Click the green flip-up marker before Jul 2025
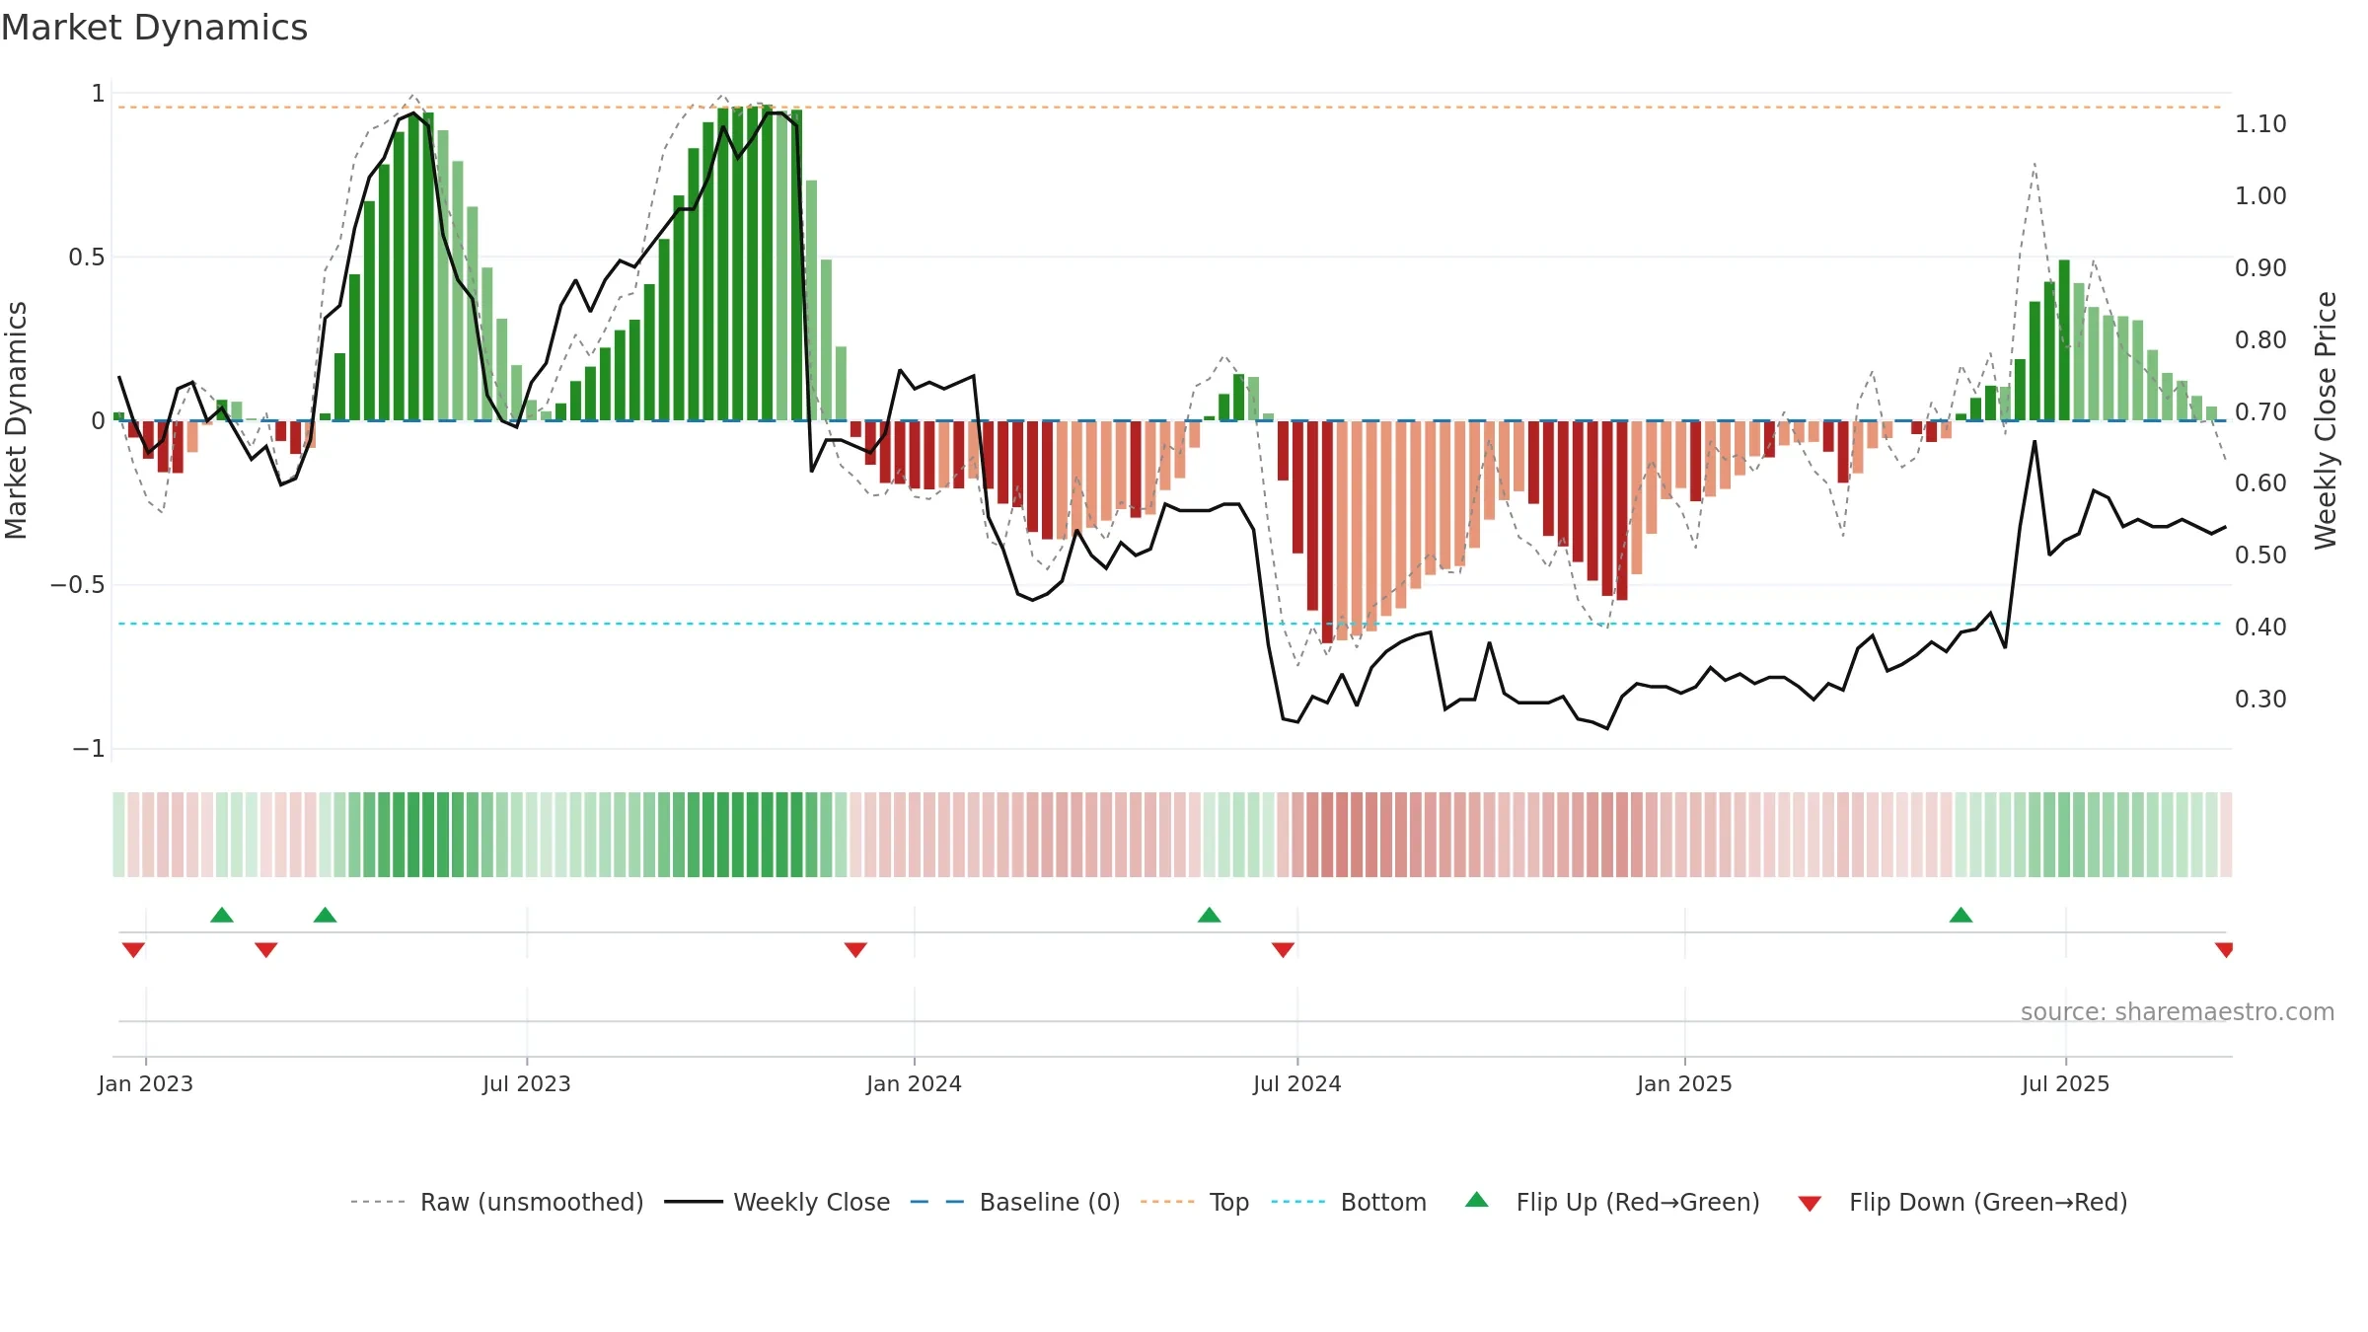The image size is (2368, 1332). coord(1961,915)
